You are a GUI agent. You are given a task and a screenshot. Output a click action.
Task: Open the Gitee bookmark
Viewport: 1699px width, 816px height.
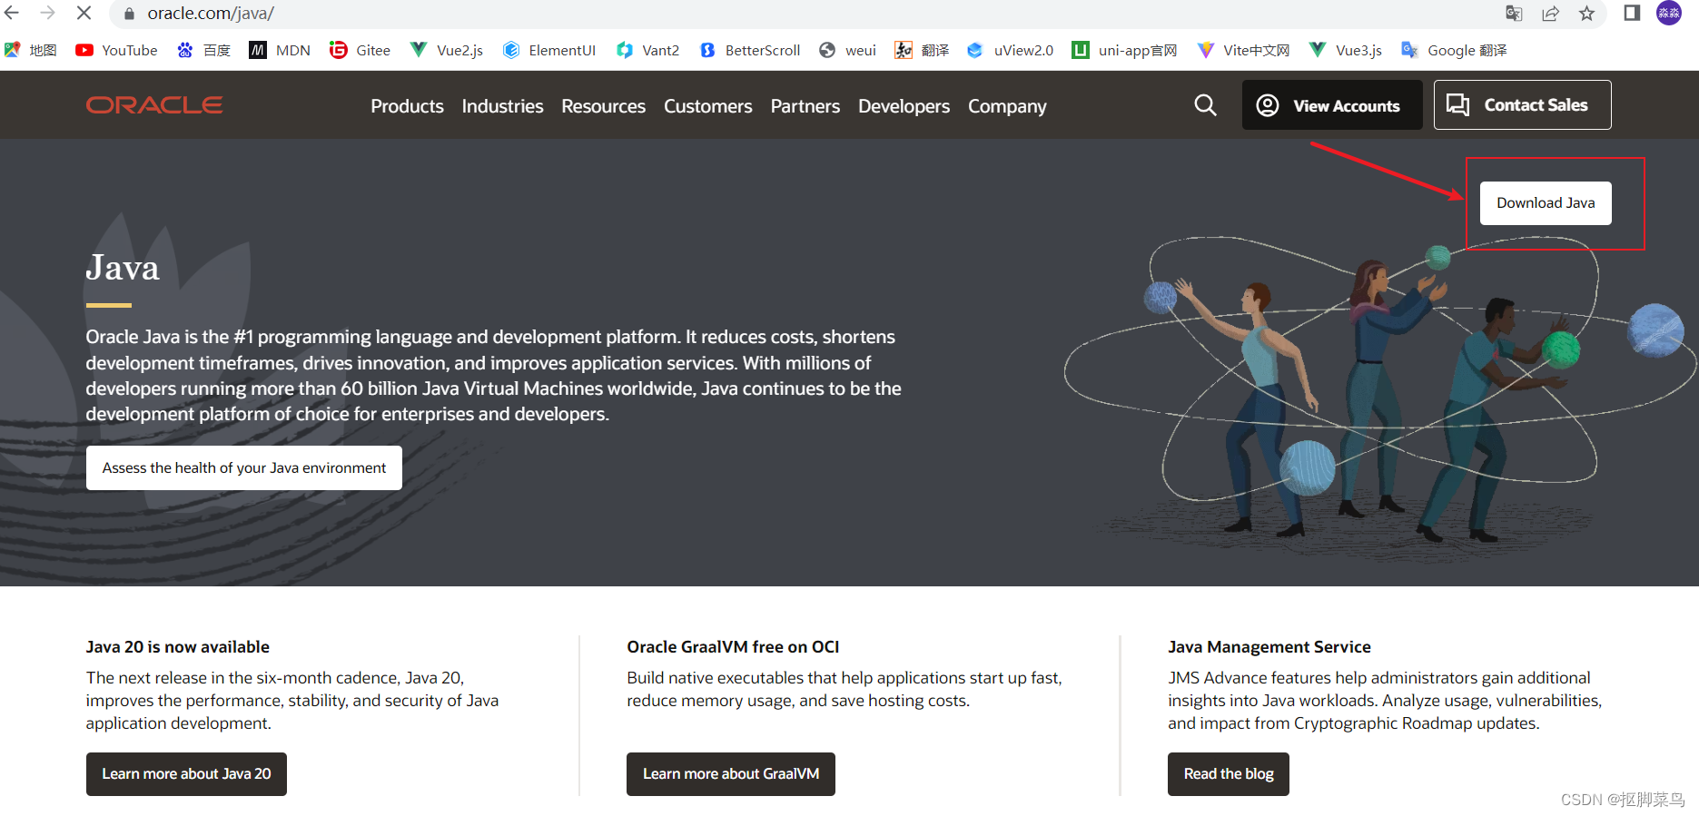click(360, 50)
